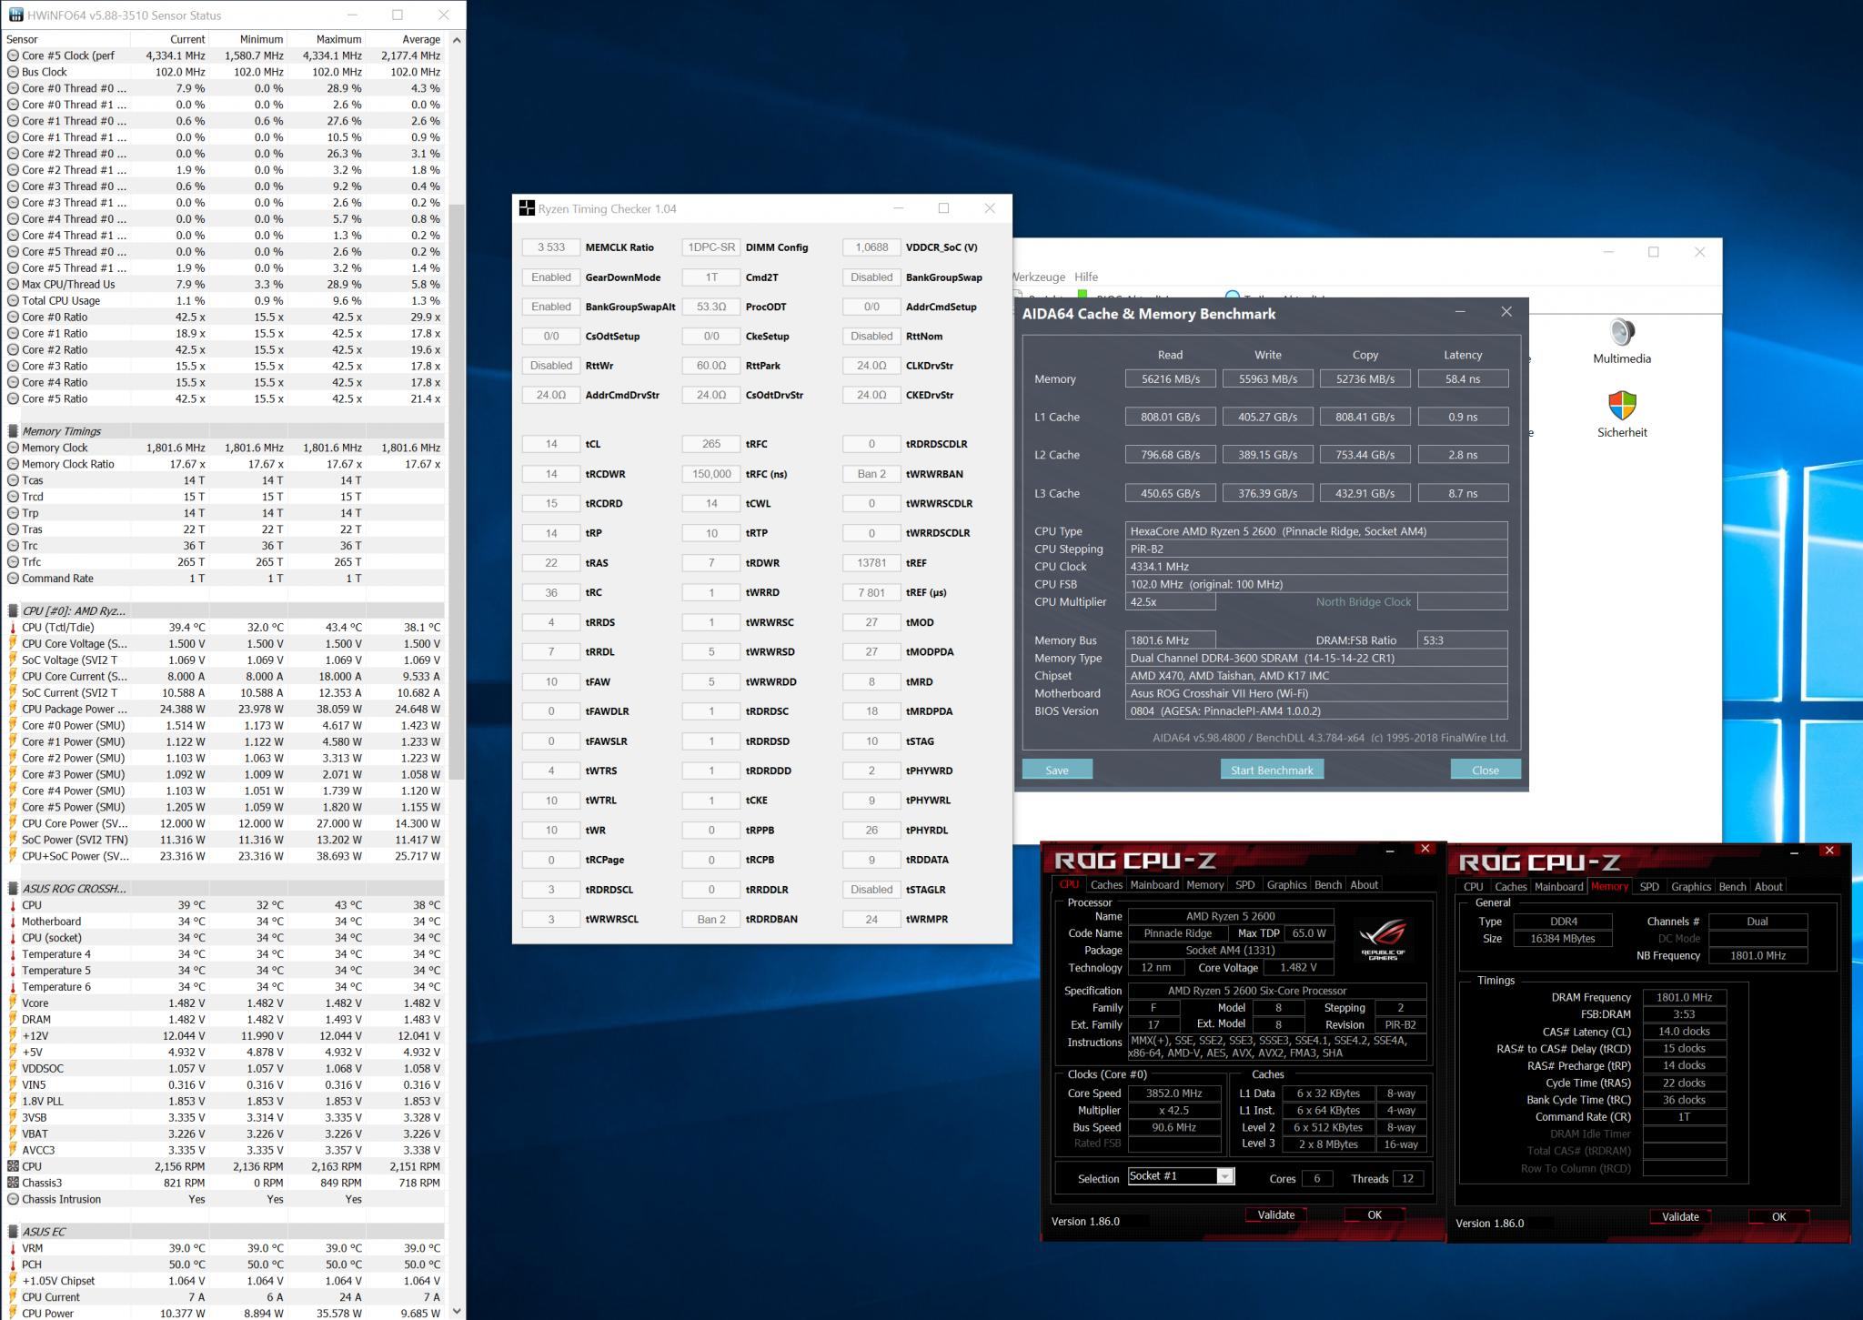Click Save in AIDA64 benchmark window
1863x1320 pixels.
click(x=1057, y=770)
